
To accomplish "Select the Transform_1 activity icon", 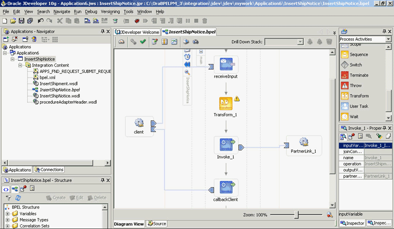I will tap(226, 103).
